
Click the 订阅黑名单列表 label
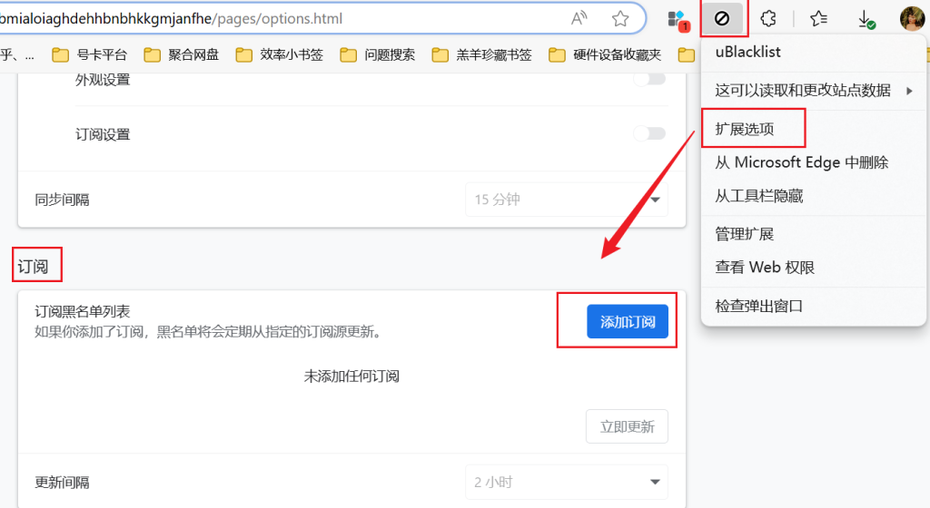82,311
